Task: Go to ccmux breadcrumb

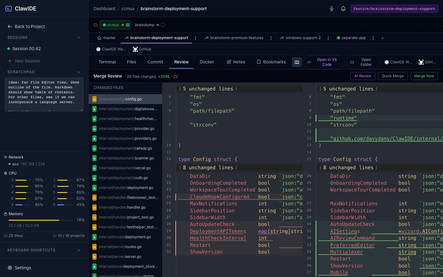Action: [x=128, y=9]
